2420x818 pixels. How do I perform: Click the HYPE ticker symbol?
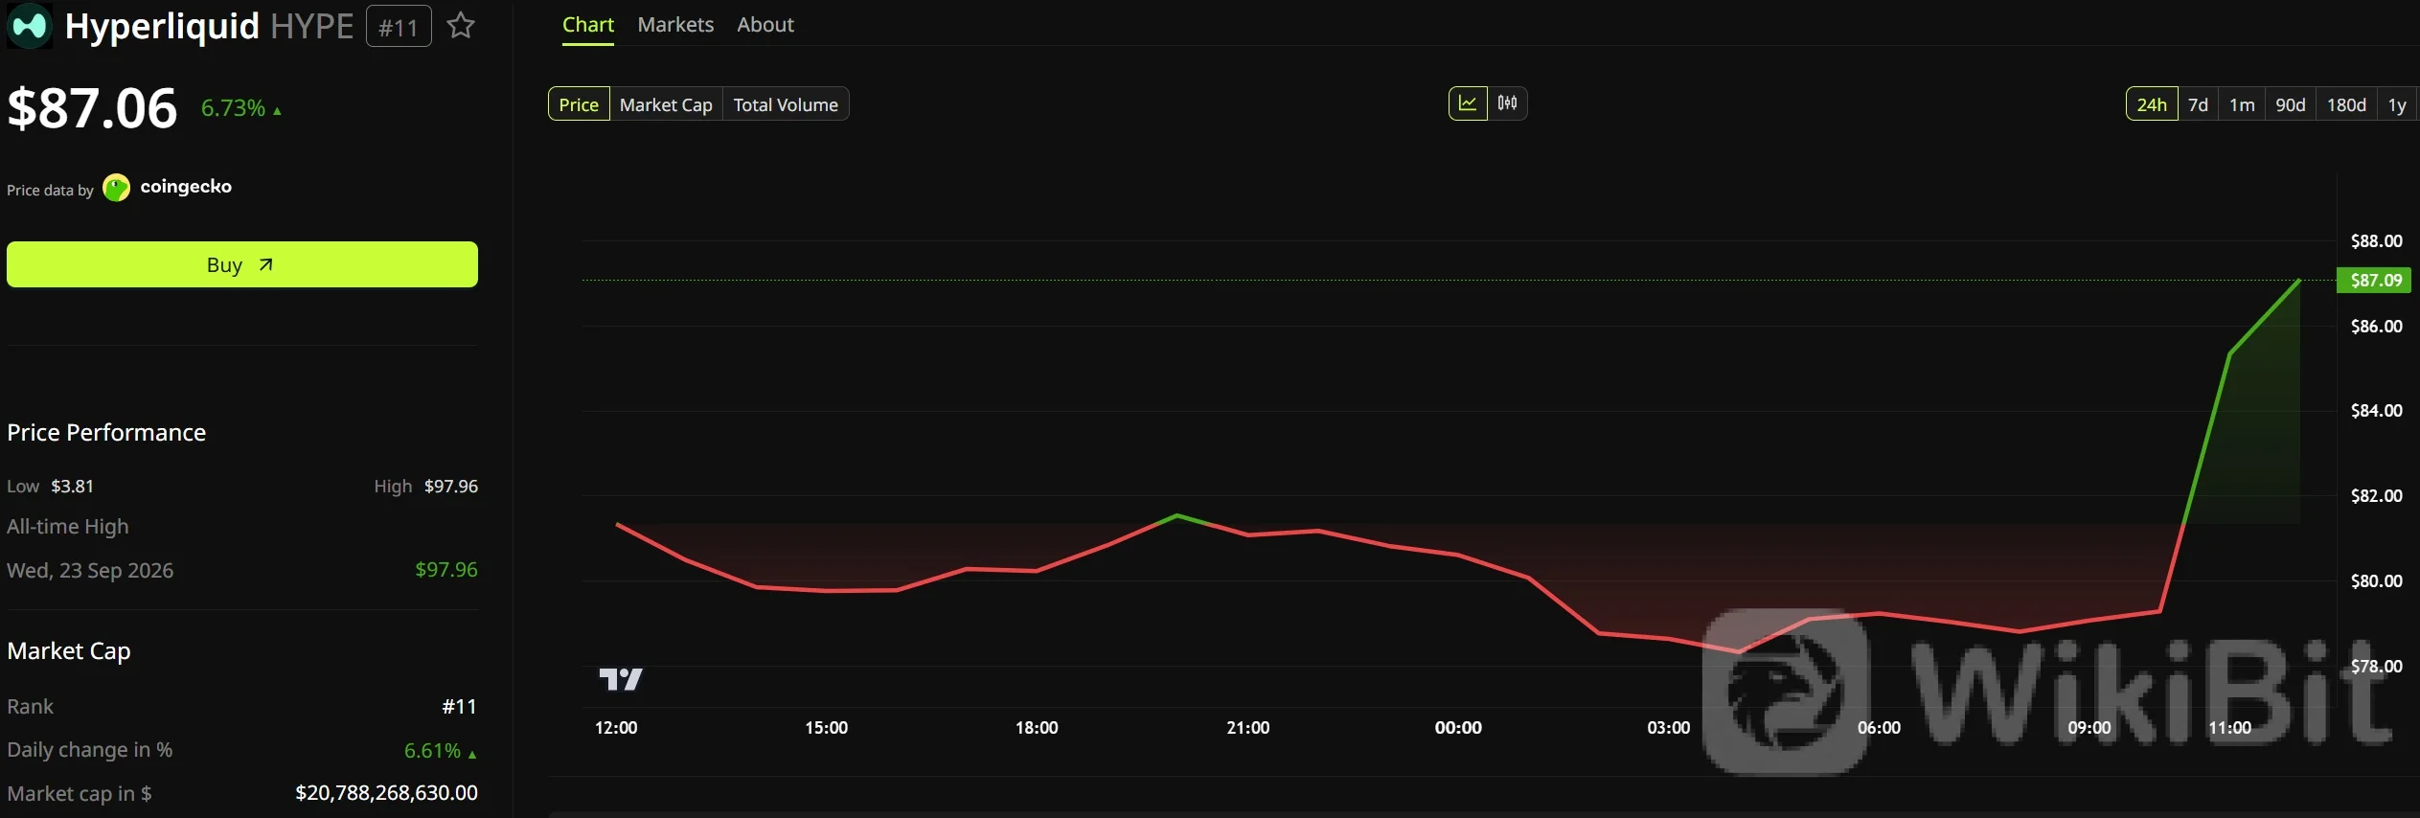(x=312, y=26)
